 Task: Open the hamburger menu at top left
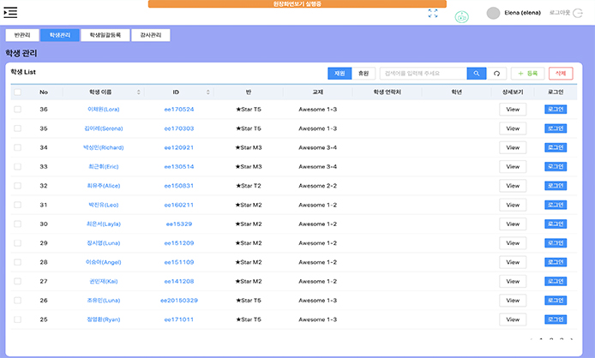pyautogui.click(x=11, y=12)
